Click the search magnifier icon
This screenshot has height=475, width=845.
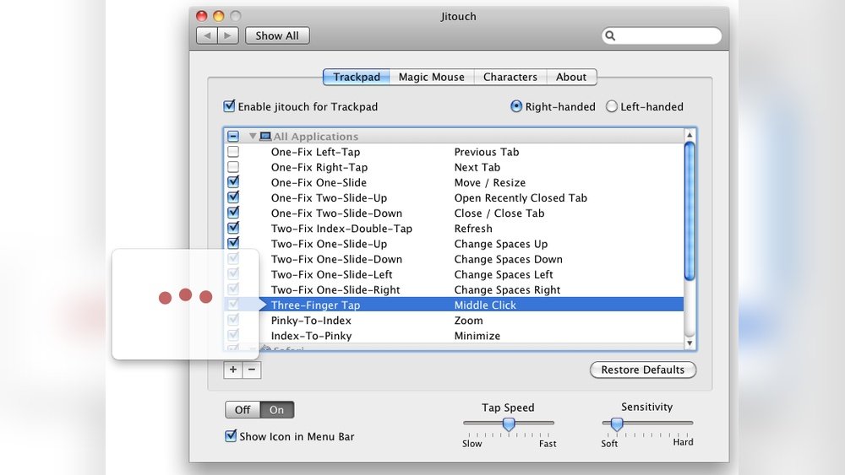coord(610,35)
